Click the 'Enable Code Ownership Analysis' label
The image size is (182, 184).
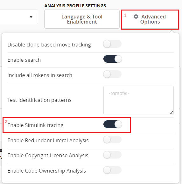tap(47, 171)
